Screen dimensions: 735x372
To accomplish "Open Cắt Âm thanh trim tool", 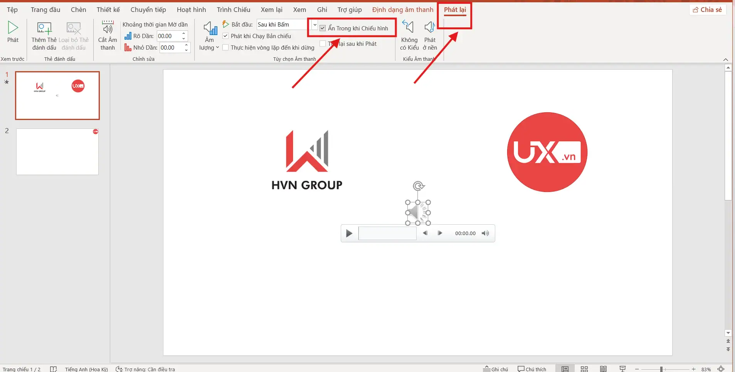I will tap(108, 28).
